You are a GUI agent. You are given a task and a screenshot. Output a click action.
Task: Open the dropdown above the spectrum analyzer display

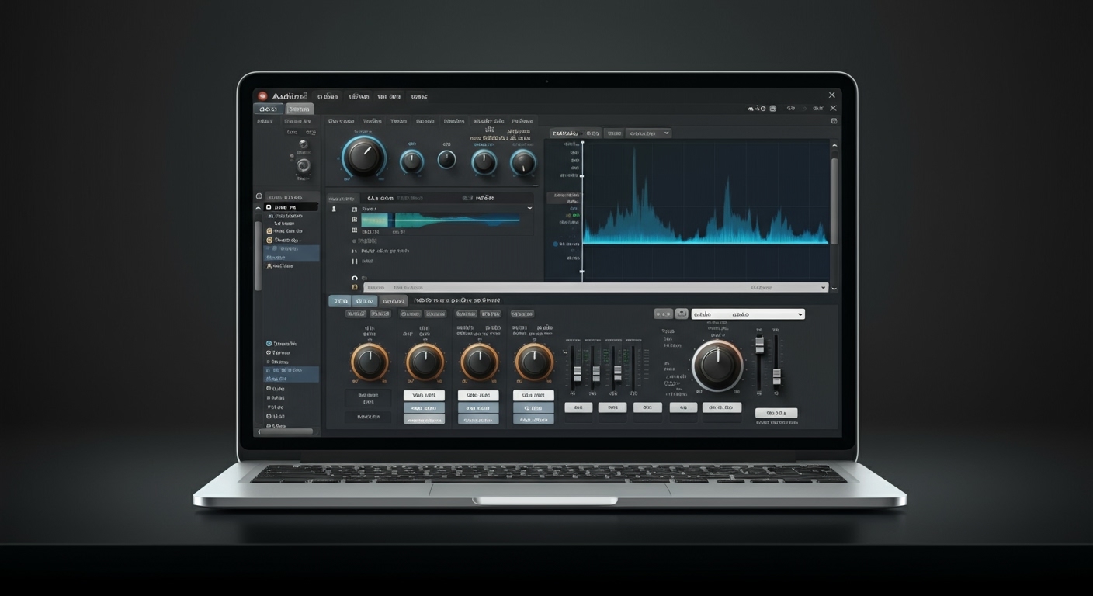(648, 133)
